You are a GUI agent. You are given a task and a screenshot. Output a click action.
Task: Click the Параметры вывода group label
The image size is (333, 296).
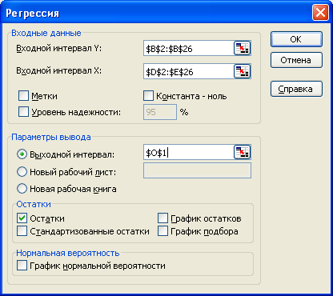pos(51,137)
